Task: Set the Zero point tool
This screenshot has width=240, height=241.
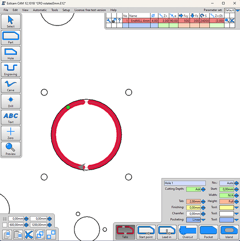Action: [x=11, y=133]
